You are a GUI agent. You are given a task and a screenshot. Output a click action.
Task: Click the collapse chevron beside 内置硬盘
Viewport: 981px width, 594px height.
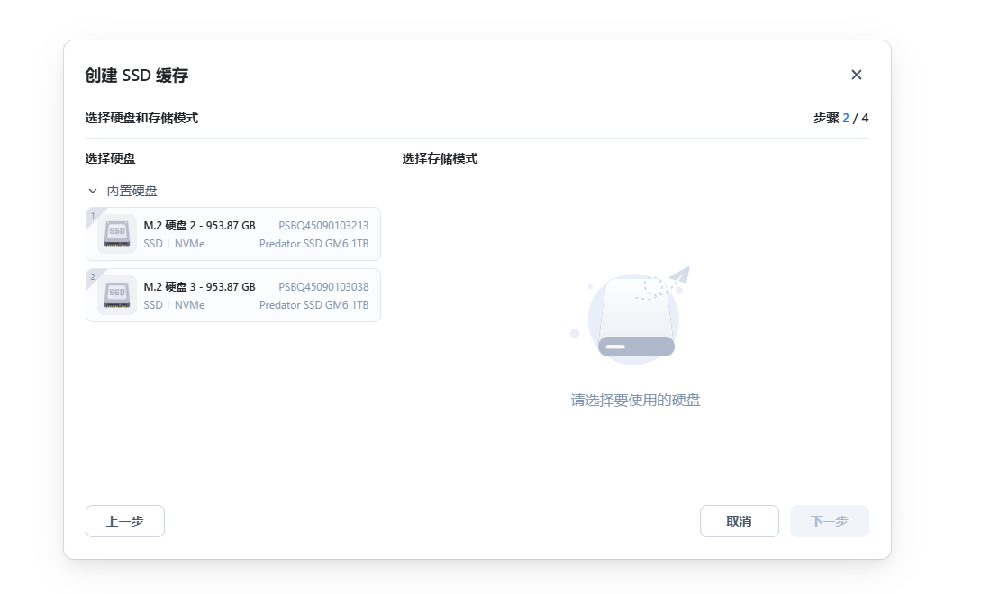pos(92,191)
